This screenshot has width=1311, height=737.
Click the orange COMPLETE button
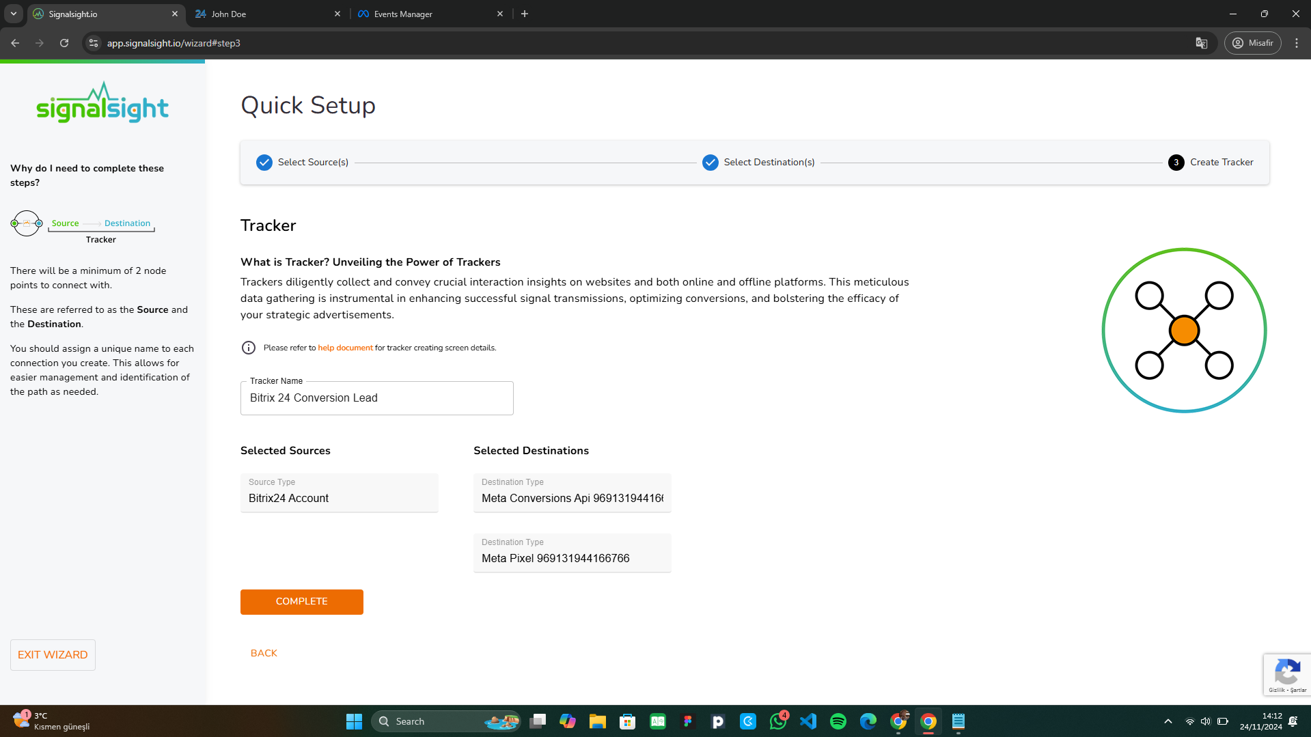point(302,602)
